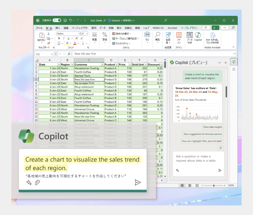Switch to Page Layout view in status bar
Image resolution: width=253 pixels, height=215 pixels.
click(190, 185)
